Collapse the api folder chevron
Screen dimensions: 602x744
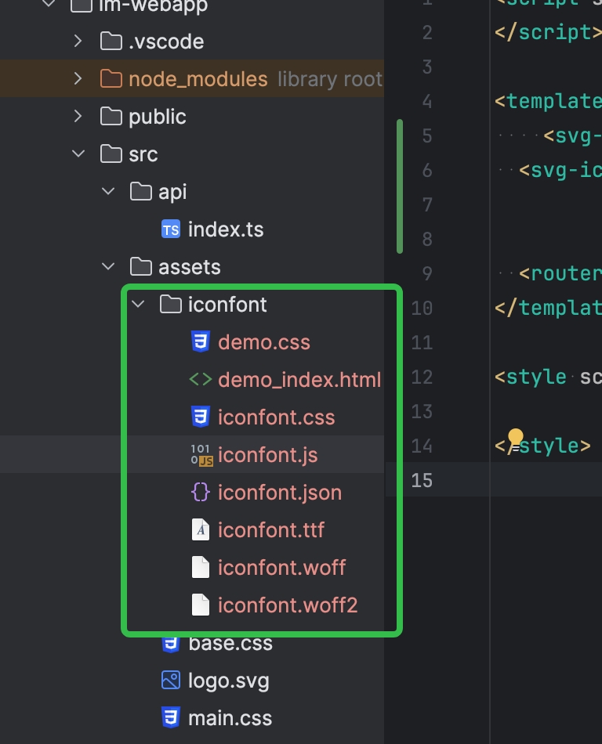coord(108,191)
